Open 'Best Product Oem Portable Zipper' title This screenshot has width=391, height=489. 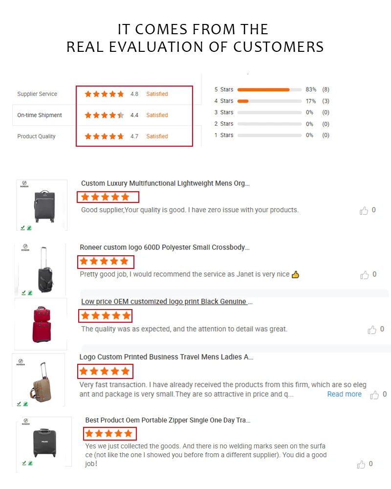(168, 420)
